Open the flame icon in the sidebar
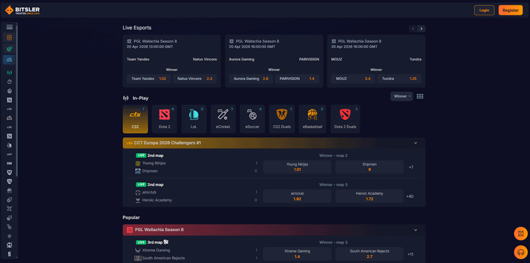 pyautogui.click(x=9, y=91)
